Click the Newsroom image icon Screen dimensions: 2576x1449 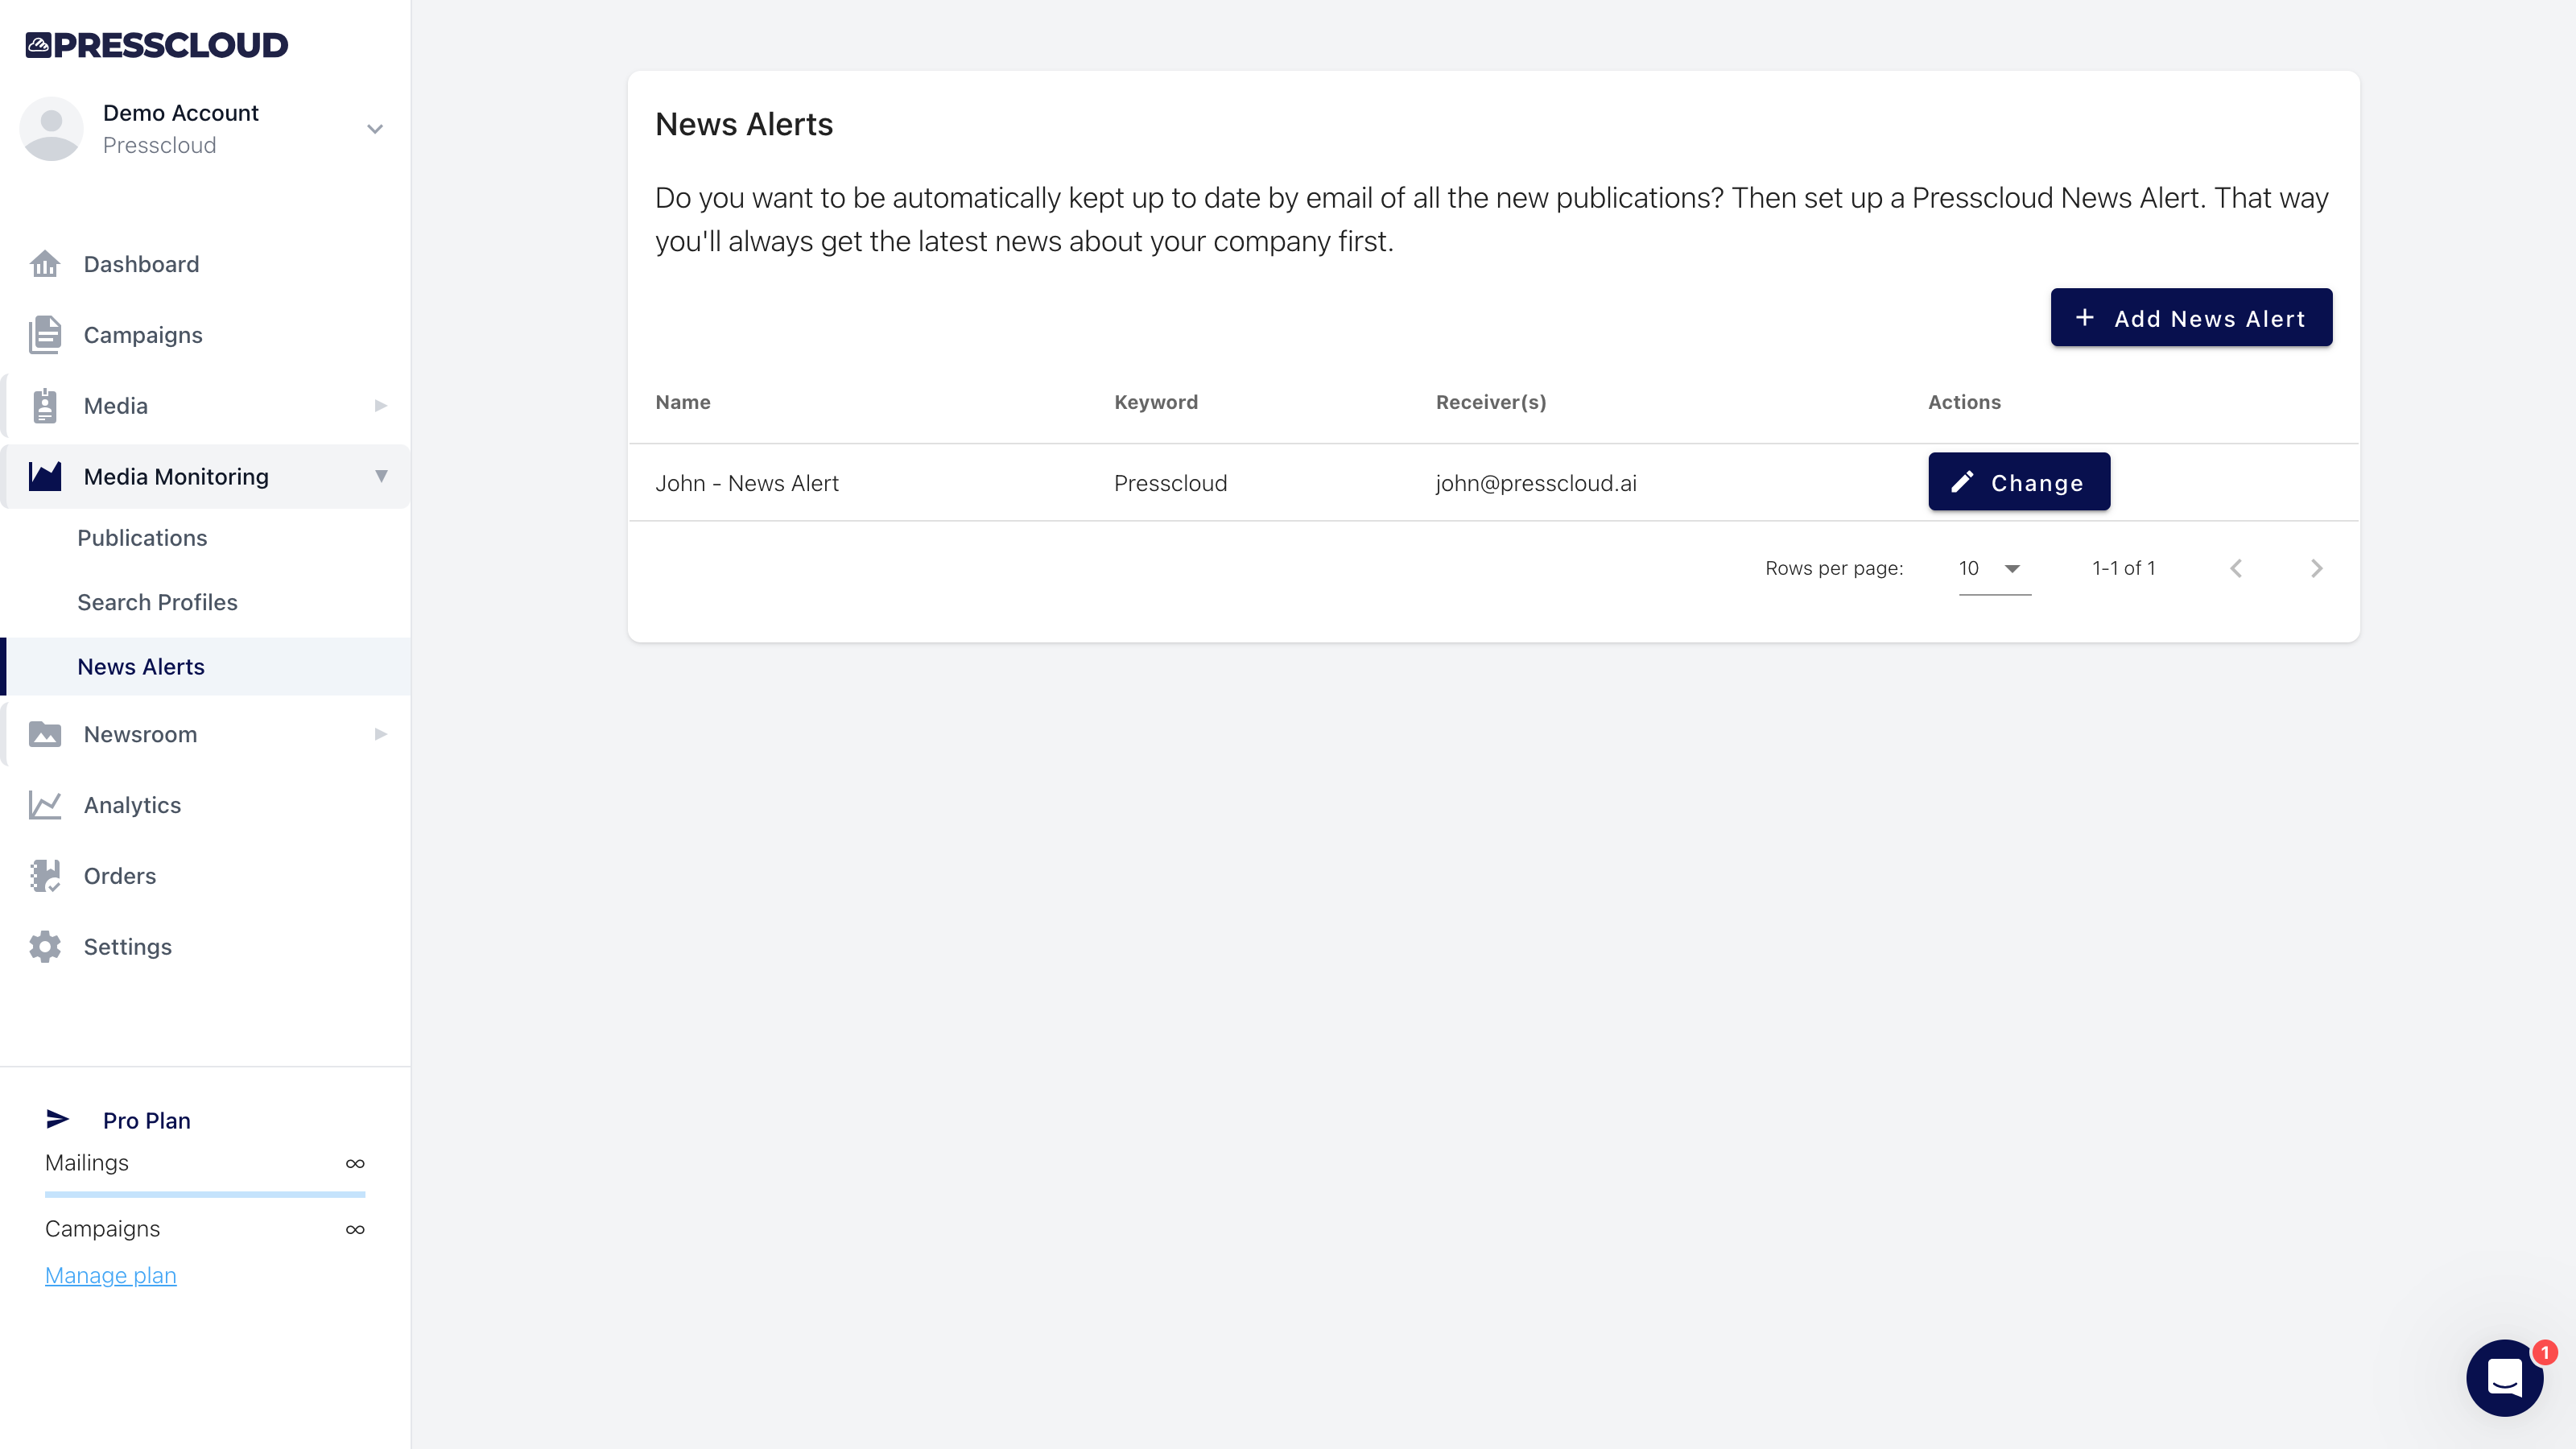(x=45, y=734)
